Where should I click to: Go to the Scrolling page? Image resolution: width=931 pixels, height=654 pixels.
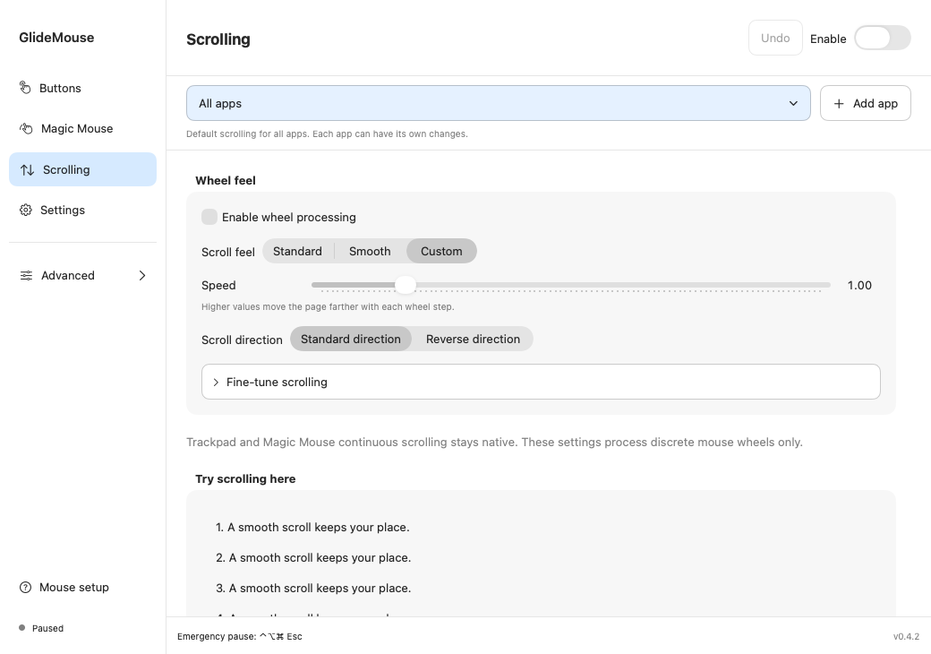click(82, 169)
